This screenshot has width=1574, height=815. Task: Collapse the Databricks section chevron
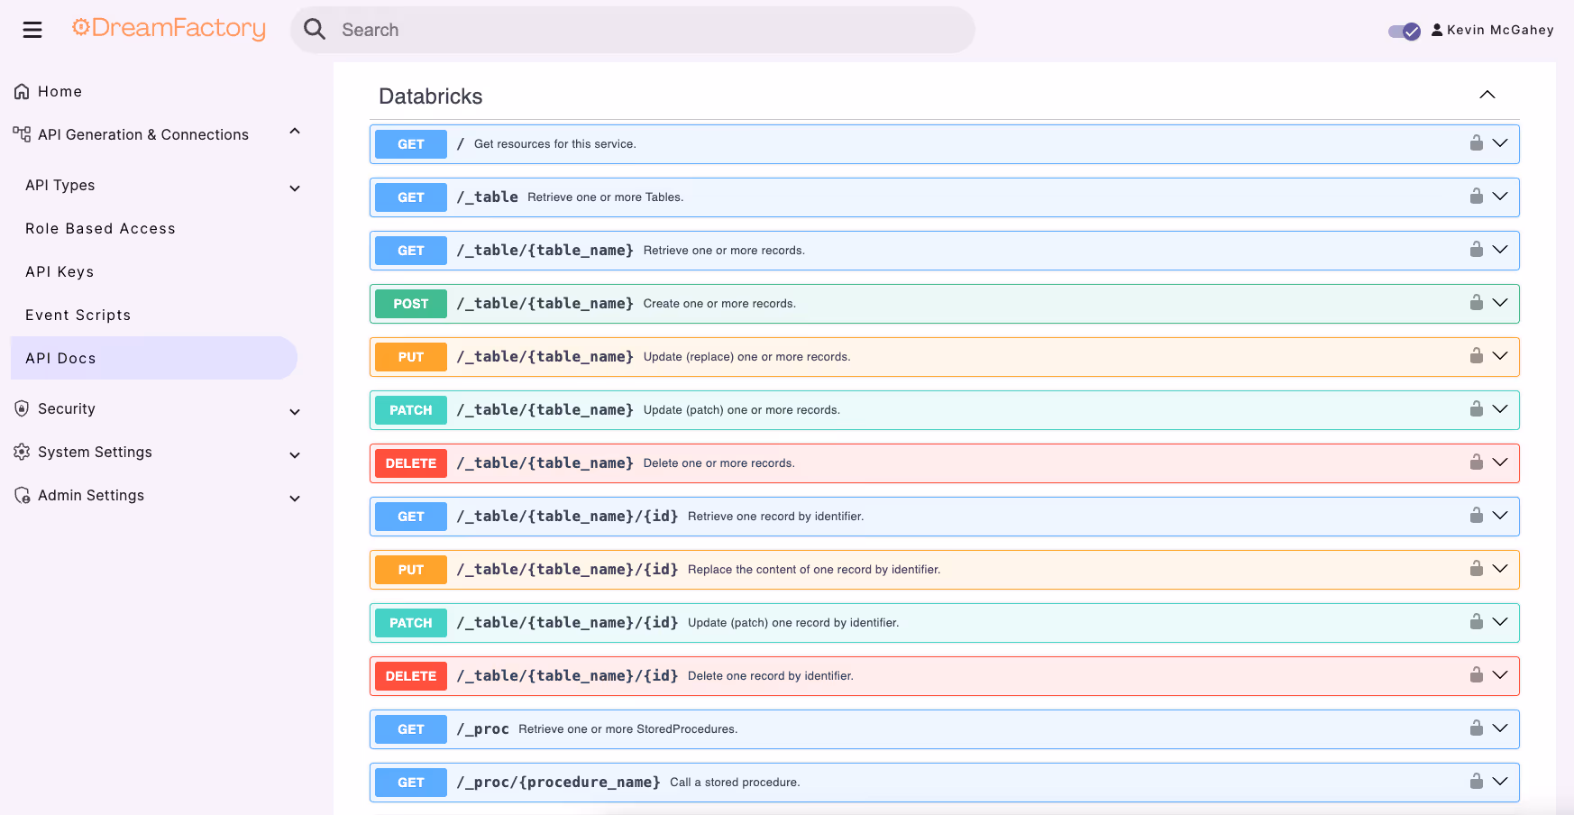(1487, 95)
